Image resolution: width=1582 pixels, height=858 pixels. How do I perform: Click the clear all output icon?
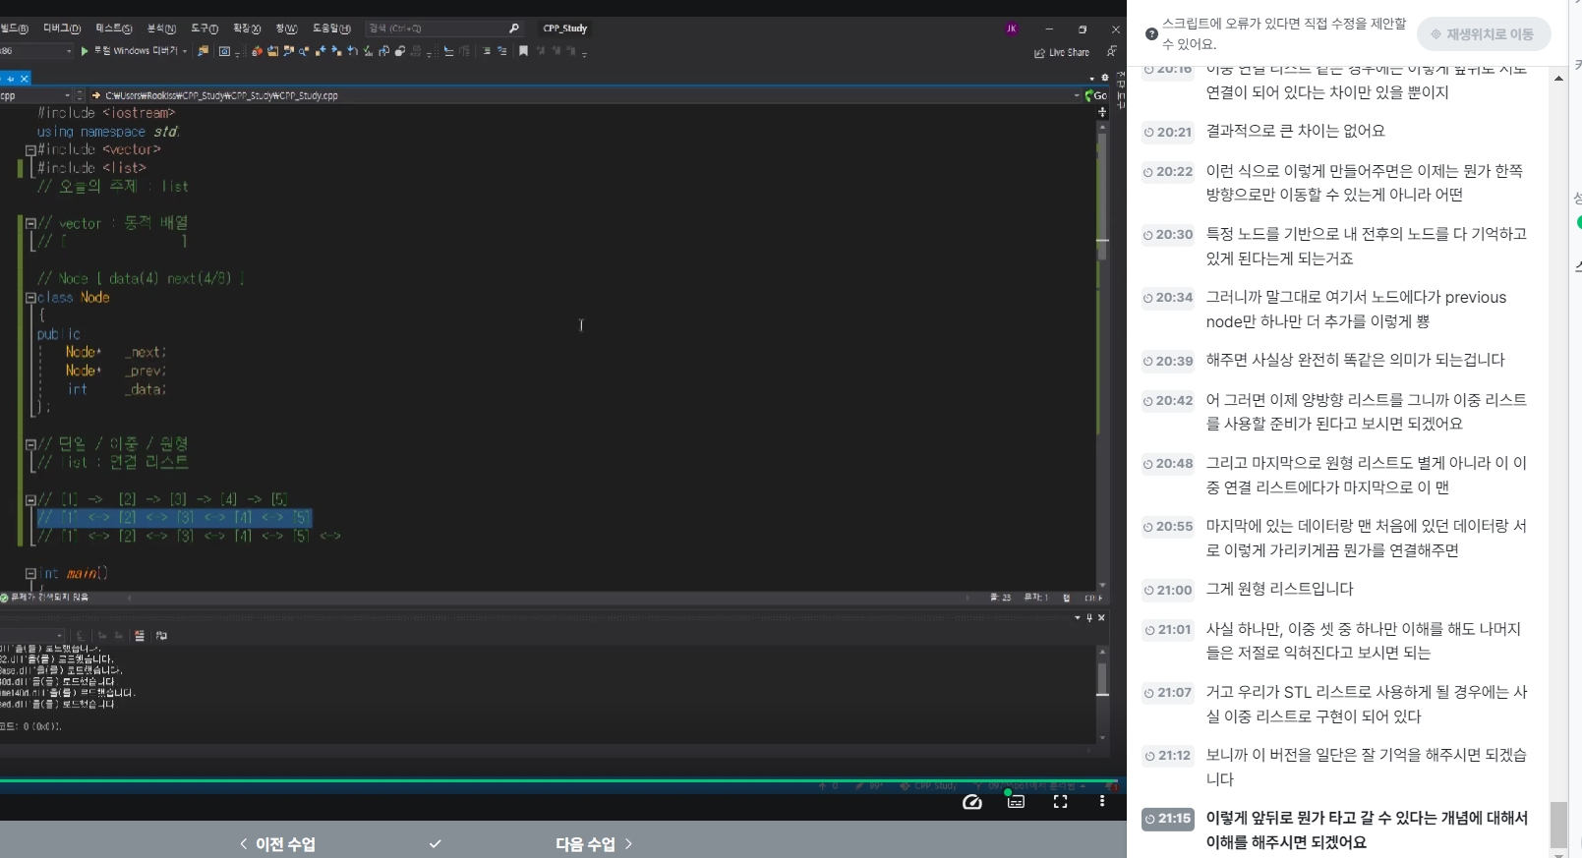[x=140, y=636]
